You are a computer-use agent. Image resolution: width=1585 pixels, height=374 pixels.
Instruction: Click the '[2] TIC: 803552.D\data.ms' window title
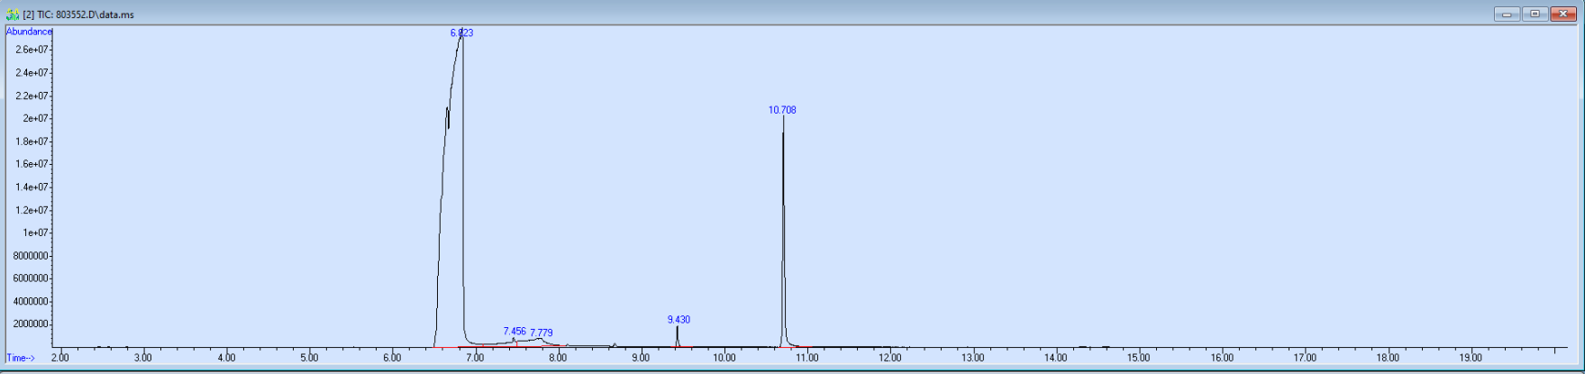pyautogui.click(x=78, y=15)
